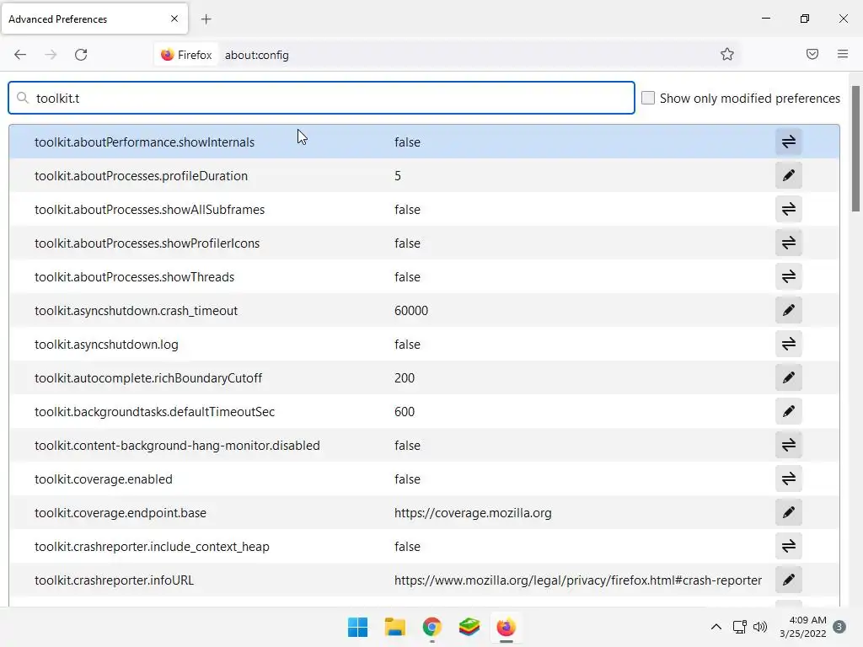Select the Advanced Preferences tab
Image resolution: width=863 pixels, height=647 pixels.
coord(94,19)
